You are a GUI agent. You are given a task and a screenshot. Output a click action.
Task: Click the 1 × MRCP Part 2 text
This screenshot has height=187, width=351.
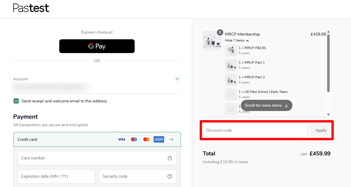coord(252,77)
